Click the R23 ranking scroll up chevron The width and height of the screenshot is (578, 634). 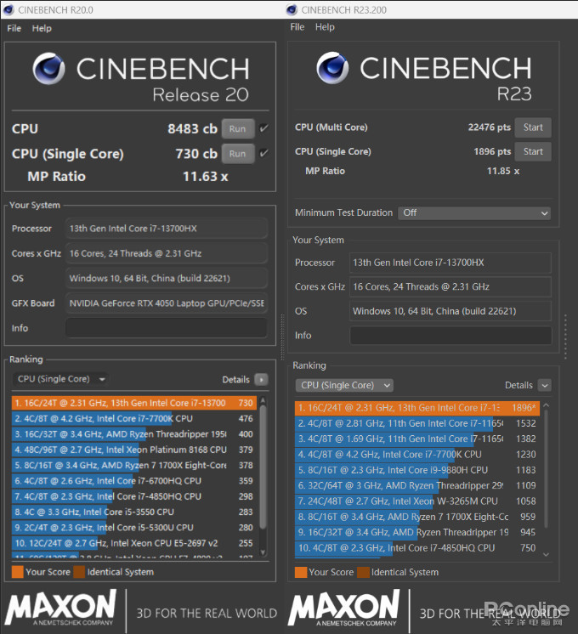pos(546,405)
